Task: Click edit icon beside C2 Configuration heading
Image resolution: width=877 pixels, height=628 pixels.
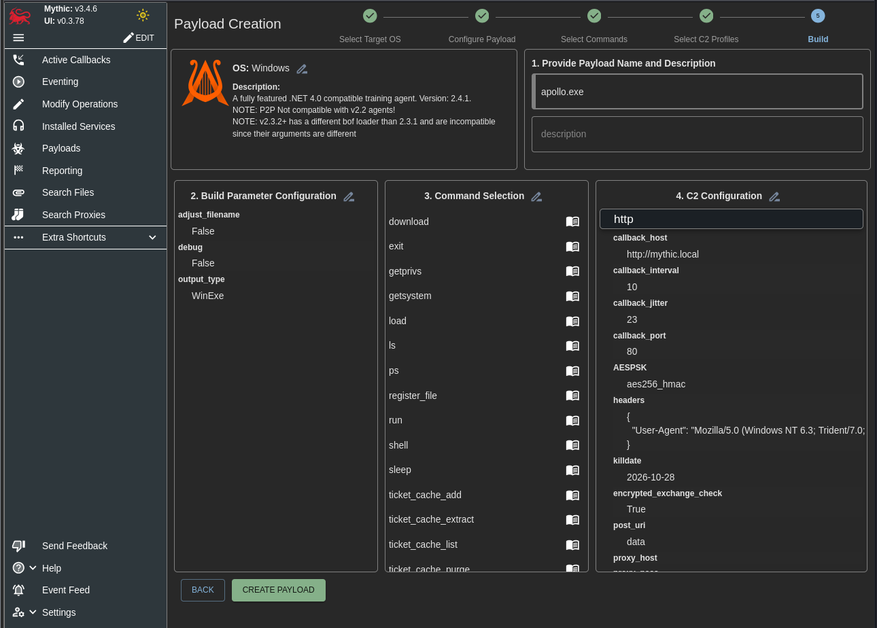Action: pos(774,196)
